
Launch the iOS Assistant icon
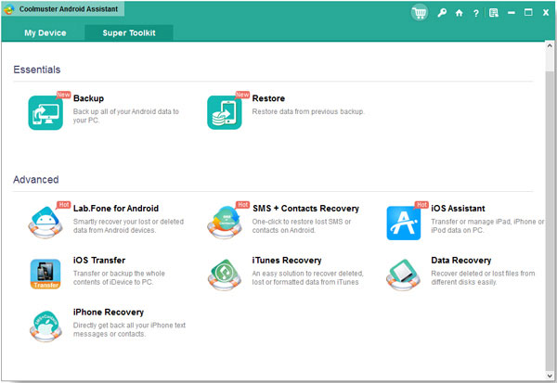404,223
